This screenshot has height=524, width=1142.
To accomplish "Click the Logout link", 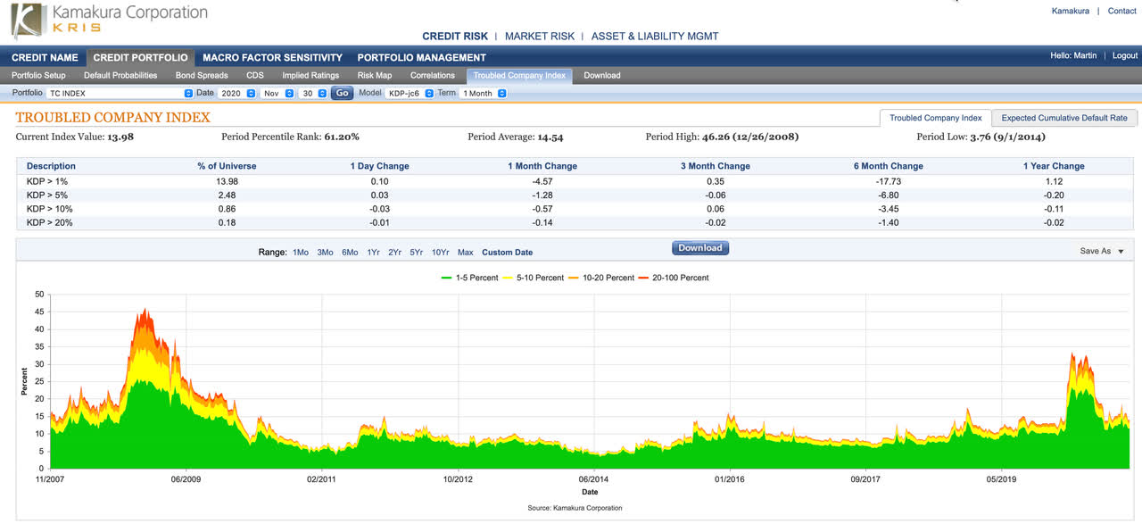I will point(1125,55).
